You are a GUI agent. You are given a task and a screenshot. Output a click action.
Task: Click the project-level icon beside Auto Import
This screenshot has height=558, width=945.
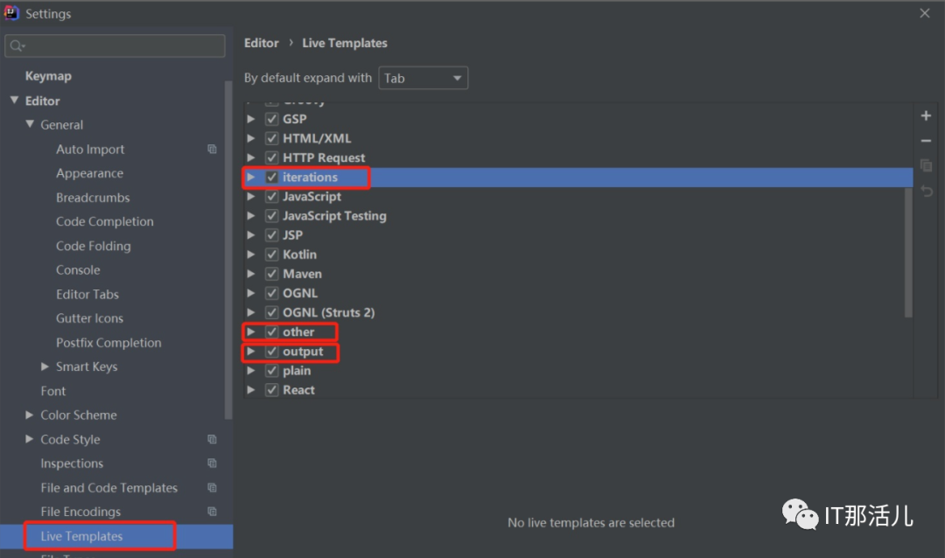(x=212, y=150)
